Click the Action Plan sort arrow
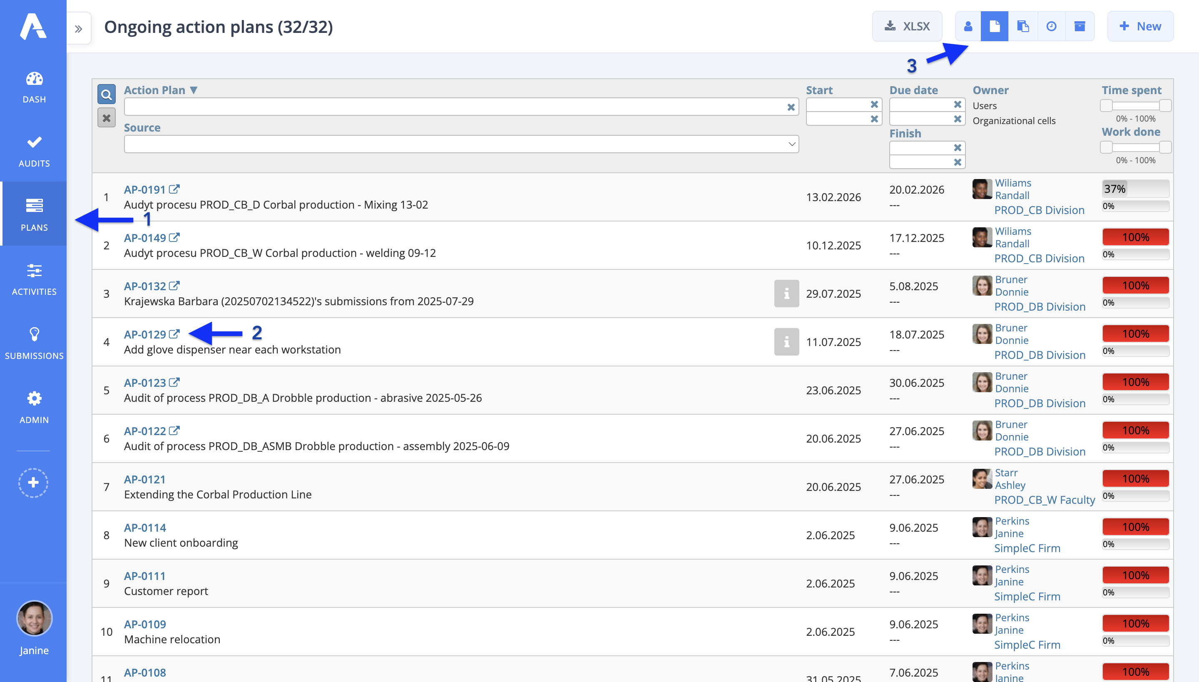Viewport: 1199px width, 682px height. click(195, 90)
